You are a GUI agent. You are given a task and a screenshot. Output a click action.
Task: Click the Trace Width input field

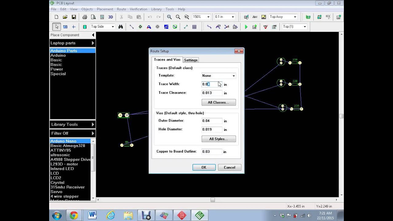[212, 84]
